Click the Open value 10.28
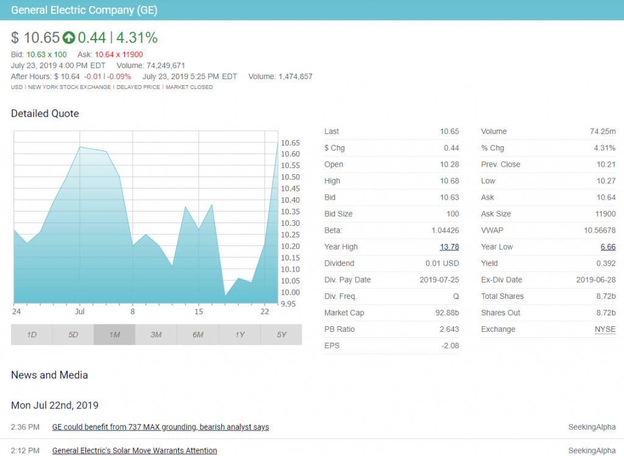The image size is (624, 456). 449,164
